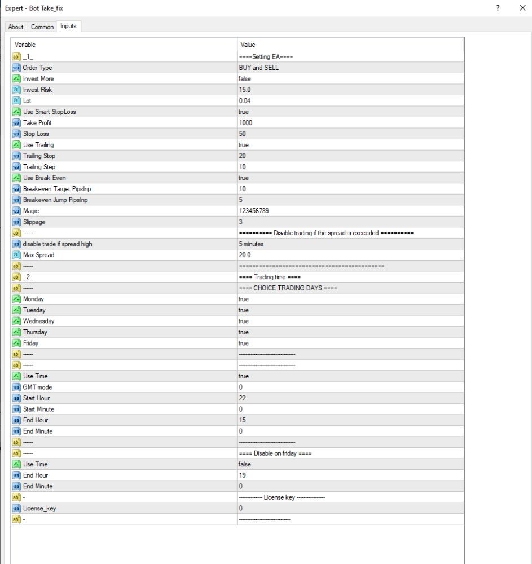The width and height of the screenshot is (532, 564).
Task: Click the boolean icon next to Invest More
Action: tap(16, 79)
